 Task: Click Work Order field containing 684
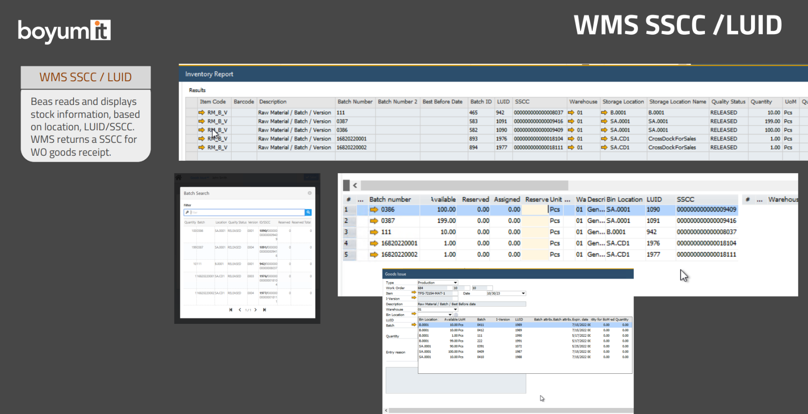[435, 288]
